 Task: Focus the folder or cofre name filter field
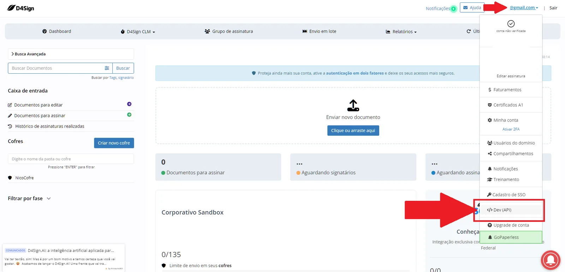(71, 159)
